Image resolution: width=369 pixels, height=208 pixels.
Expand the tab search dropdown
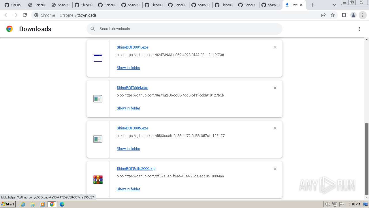click(x=334, y=5)
